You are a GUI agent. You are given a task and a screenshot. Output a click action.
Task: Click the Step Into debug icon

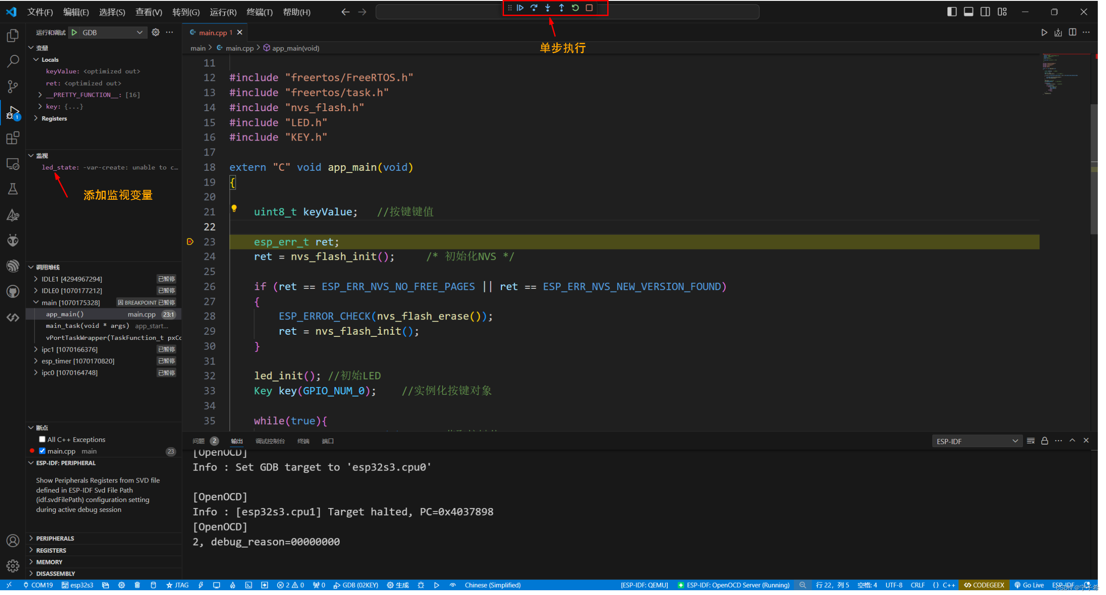coord(548,8)
